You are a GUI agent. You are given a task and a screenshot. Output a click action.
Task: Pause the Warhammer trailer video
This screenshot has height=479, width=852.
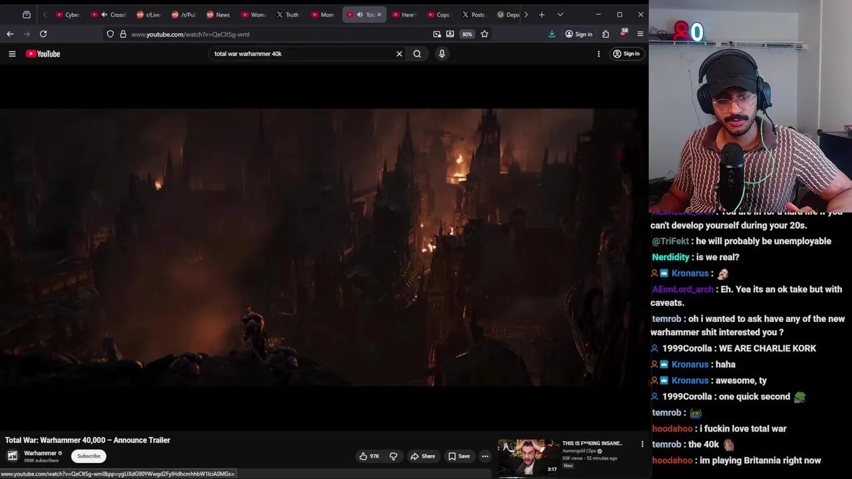324,247
